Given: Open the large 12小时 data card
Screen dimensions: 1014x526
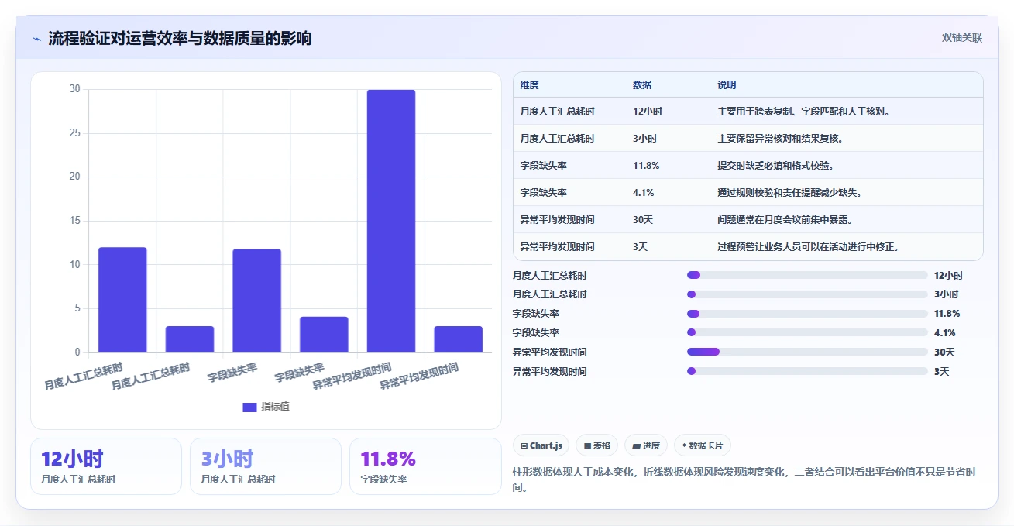Looking at the screenshot, I should (106, 466).
